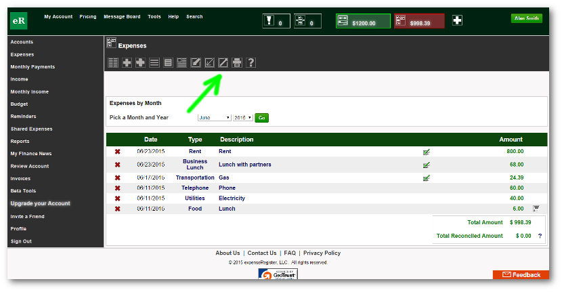Image resolution: width=562 pixels, height=292 pixels.
Task: Click the toolbar icon the green arrow points to
Action: tap(223, 63)
